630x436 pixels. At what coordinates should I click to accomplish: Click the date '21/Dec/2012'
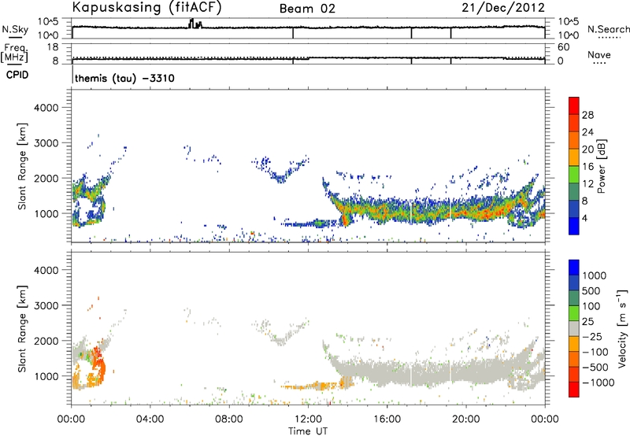click(x=503, y=8)
